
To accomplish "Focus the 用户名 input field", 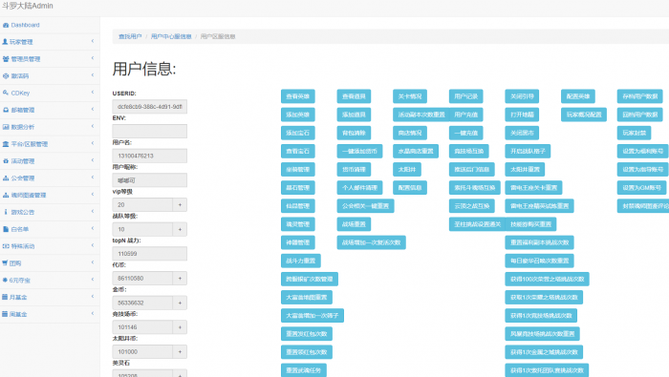I will [x=149, y=156].
